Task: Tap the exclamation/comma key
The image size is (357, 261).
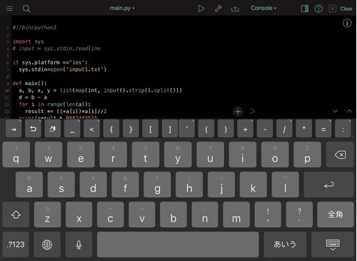Action: click(268, 215)
